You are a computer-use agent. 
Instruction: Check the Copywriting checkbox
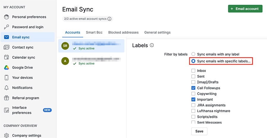(193, 94)
